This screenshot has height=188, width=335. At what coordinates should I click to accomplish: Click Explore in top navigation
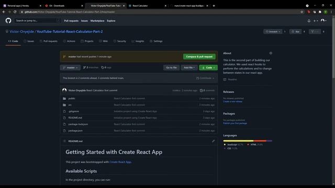pyautogui.click(x=111, y=21)
